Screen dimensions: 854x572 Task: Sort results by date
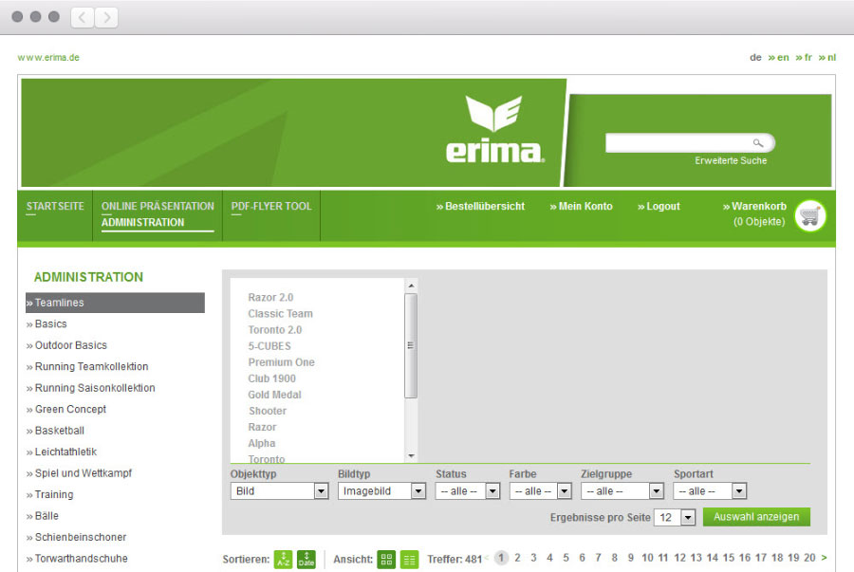point(306,559)
